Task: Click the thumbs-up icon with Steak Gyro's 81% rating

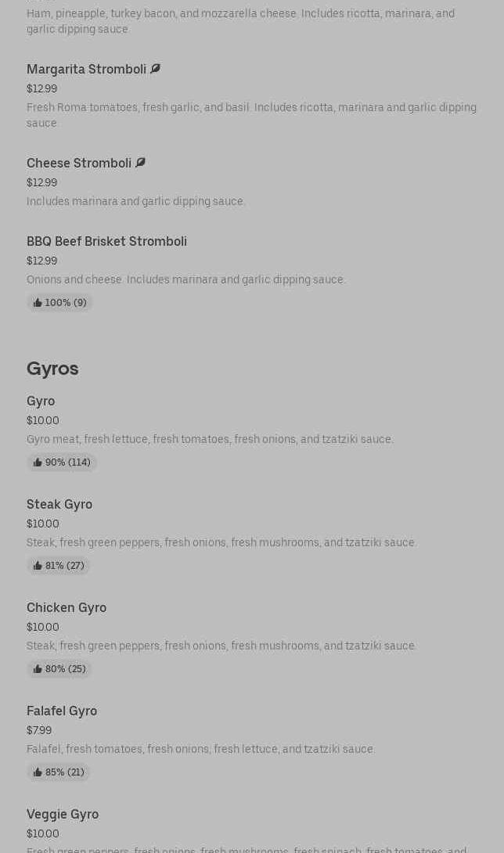Action: coord(38,566)
